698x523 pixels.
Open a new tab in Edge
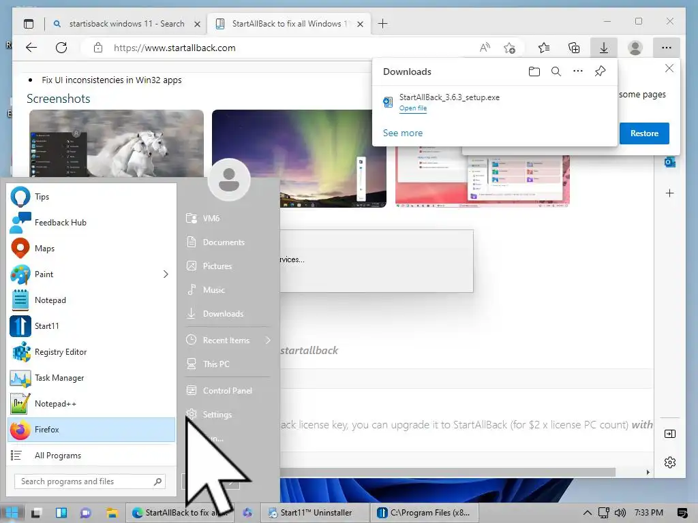[x=382, y=24]
